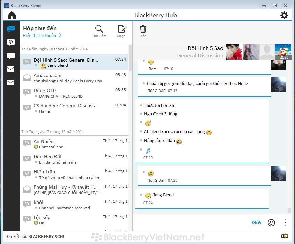Compose a new message with Soạn
Image resolution: width=295 pixels, height=244 pixels.
(122, 31)
